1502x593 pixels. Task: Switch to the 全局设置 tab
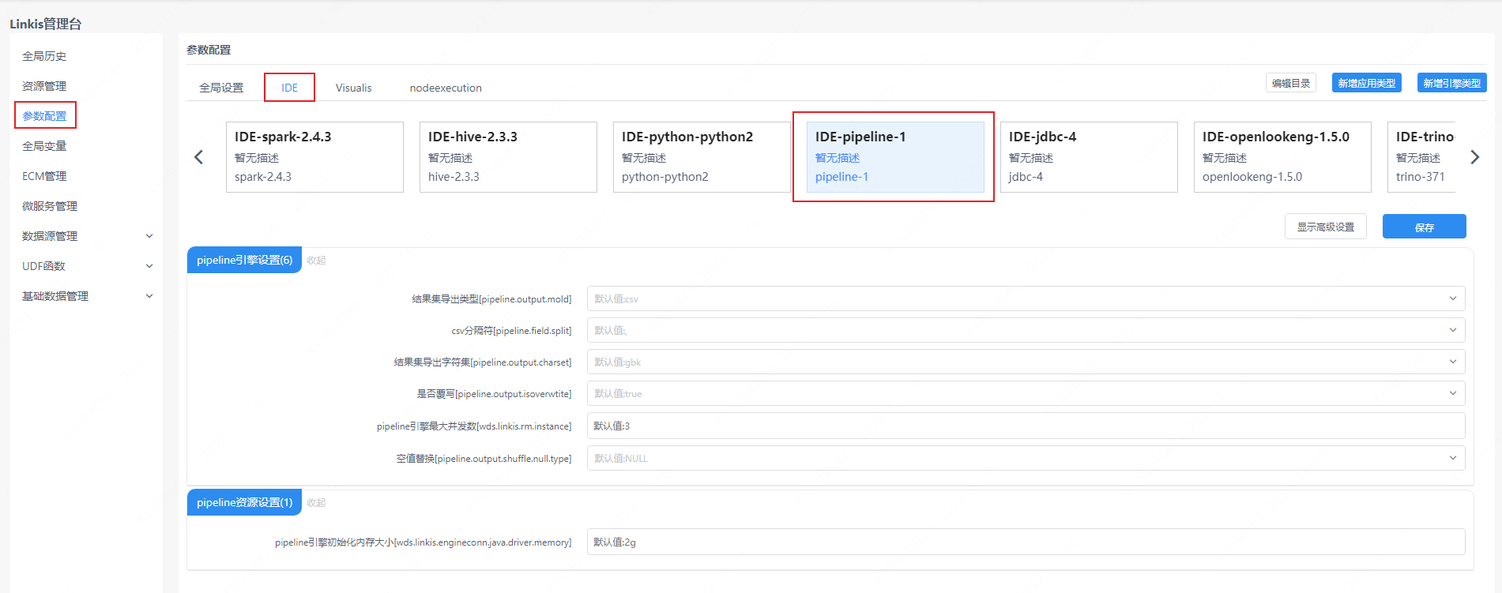click(221, 88)
